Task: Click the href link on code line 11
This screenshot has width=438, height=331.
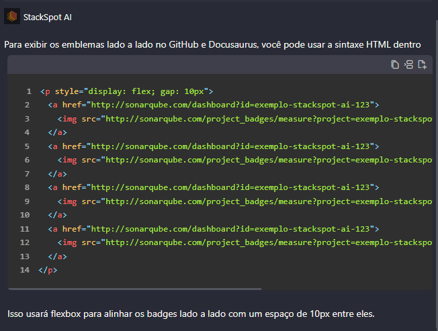Action: tap(214, 229)
